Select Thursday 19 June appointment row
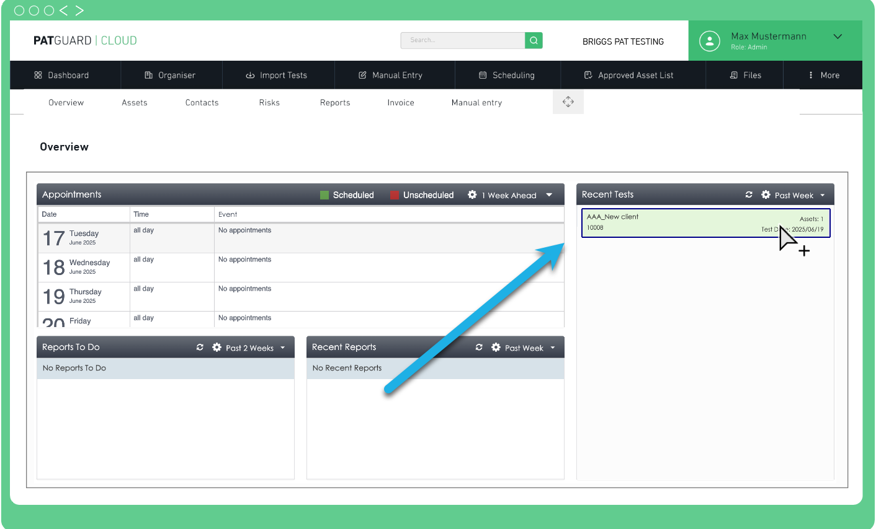 click(x=301, y=297)
